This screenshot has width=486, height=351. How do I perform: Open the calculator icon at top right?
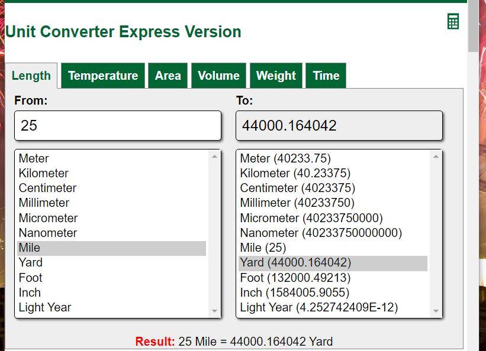(453, 21)
